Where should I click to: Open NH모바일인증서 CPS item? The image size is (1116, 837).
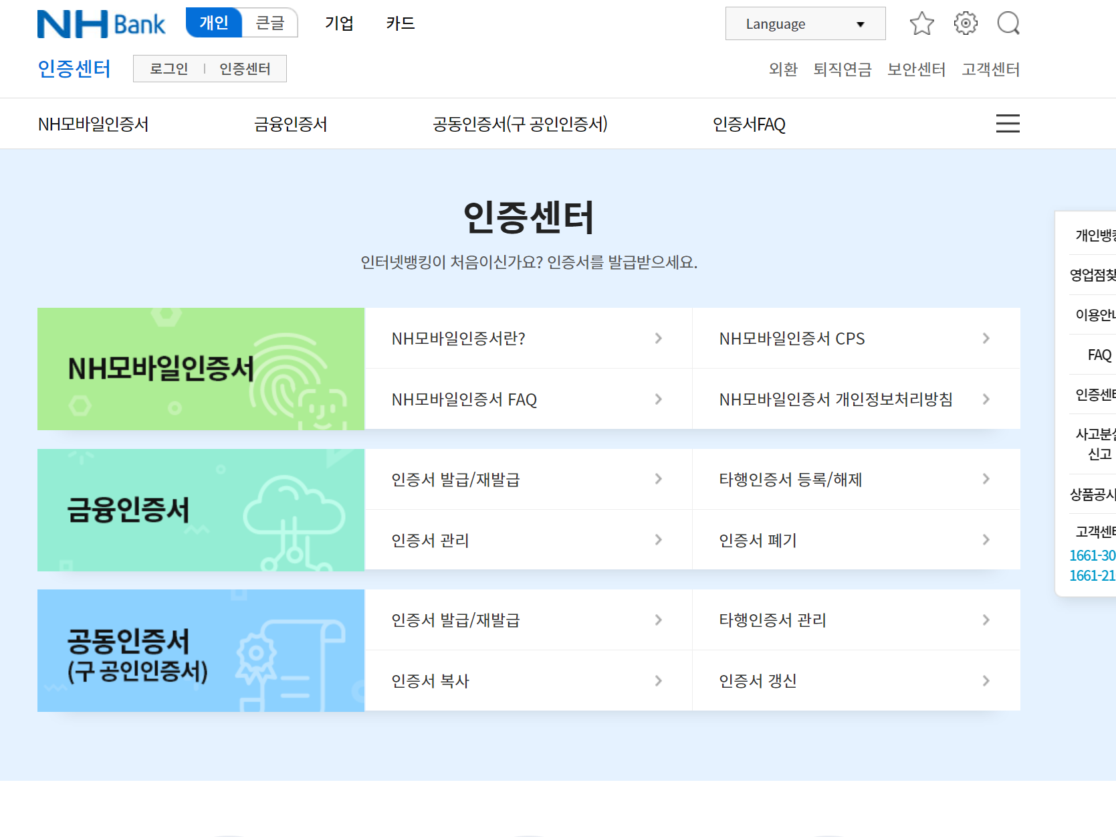(856, 339)
